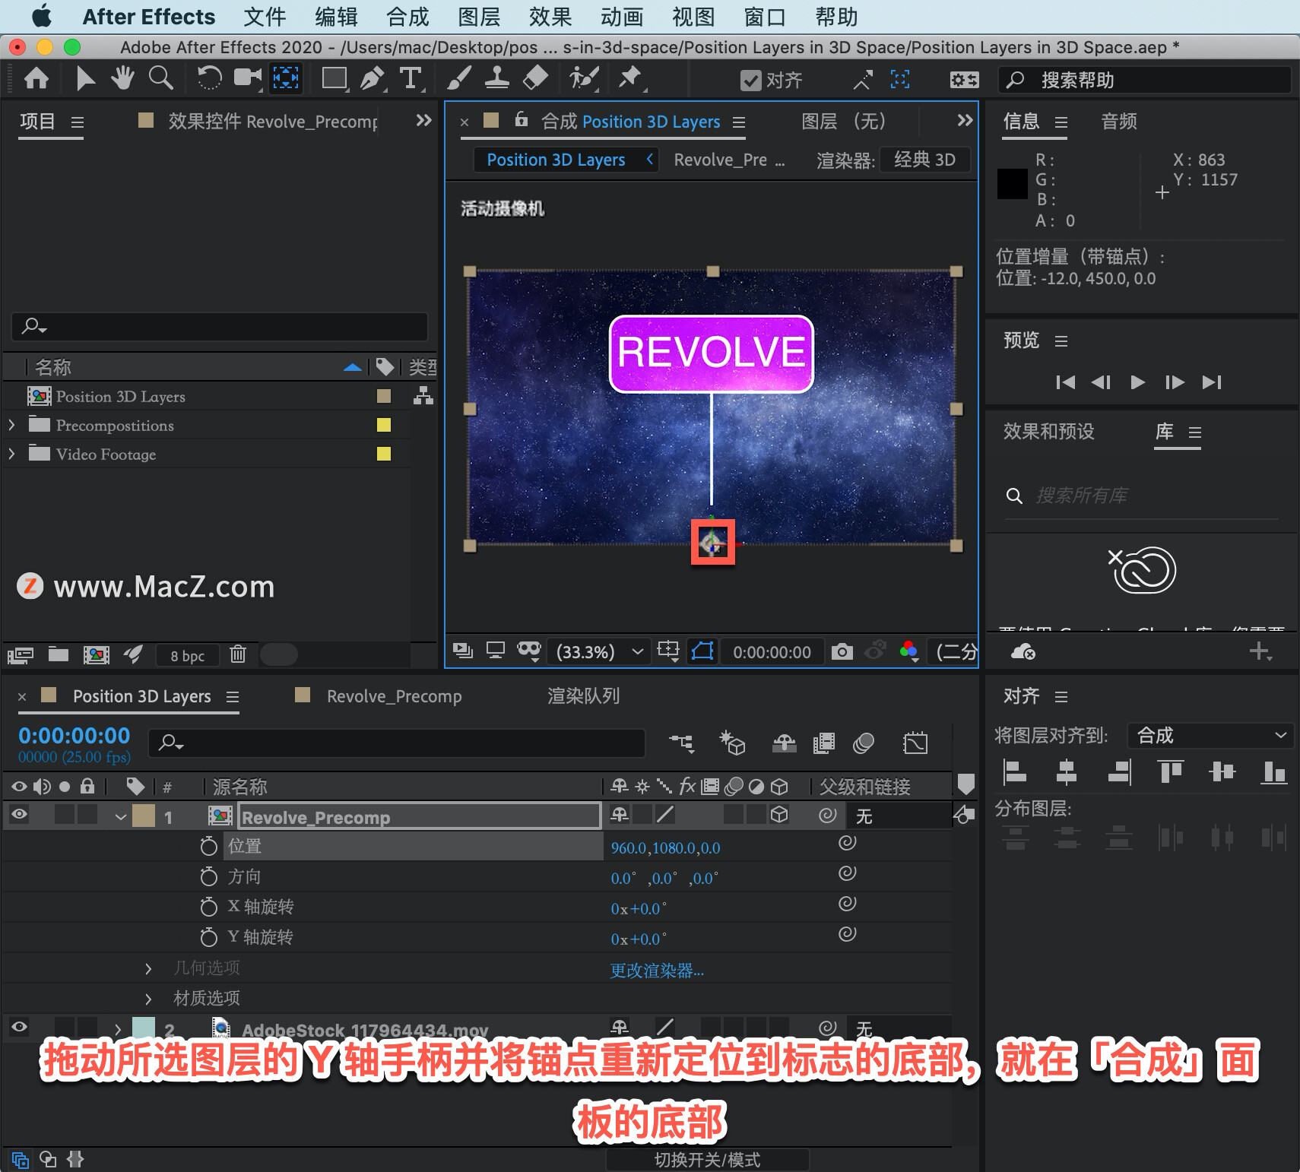1300x1172 pixels.
Task: Open the 效果 menu
Action: [x=550, y=17]
